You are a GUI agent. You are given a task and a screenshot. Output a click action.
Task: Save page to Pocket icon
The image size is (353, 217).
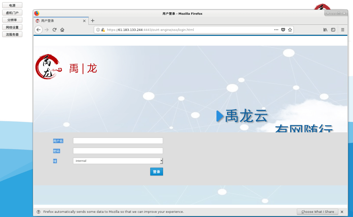283,30
